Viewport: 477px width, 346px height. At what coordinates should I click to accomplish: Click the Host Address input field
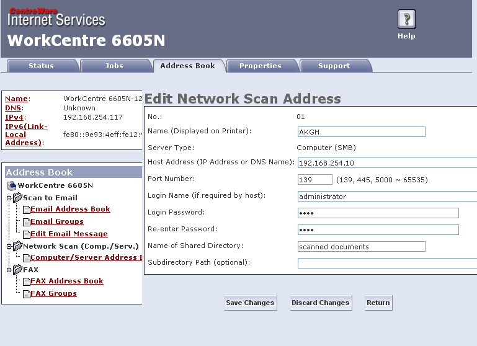coord(387,162)
